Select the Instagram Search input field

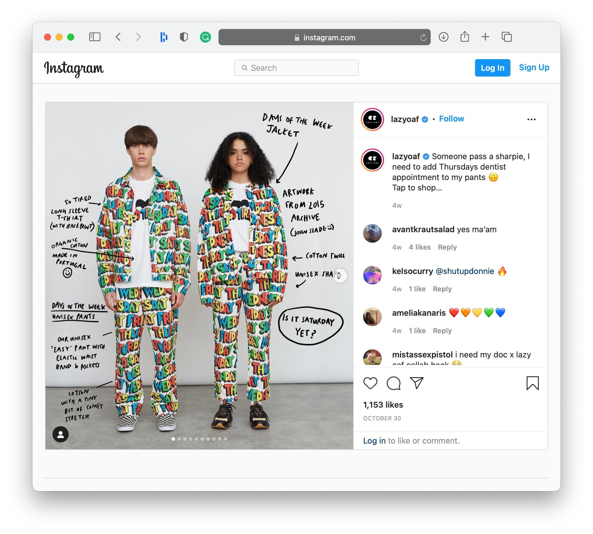(296, 68)
